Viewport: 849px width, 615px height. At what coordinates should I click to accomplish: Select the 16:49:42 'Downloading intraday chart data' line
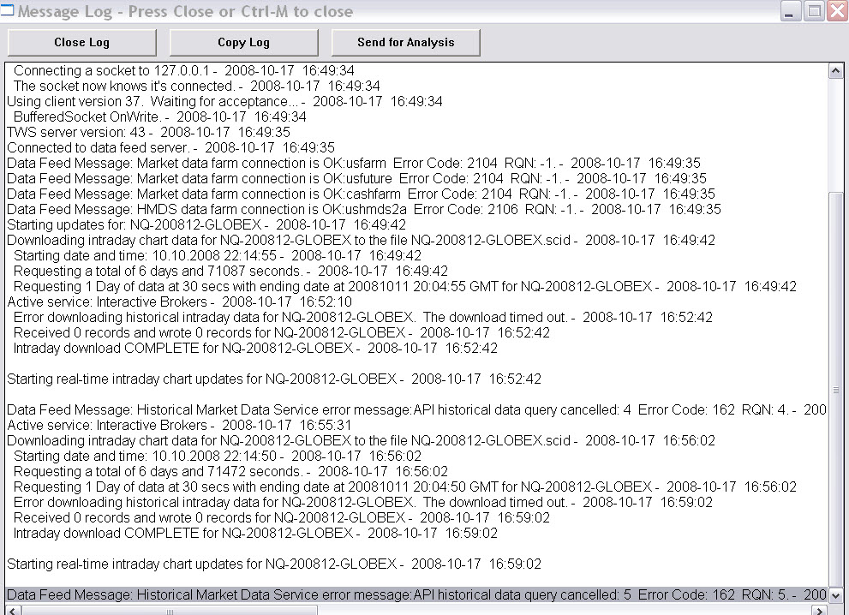tap(361, 241)
